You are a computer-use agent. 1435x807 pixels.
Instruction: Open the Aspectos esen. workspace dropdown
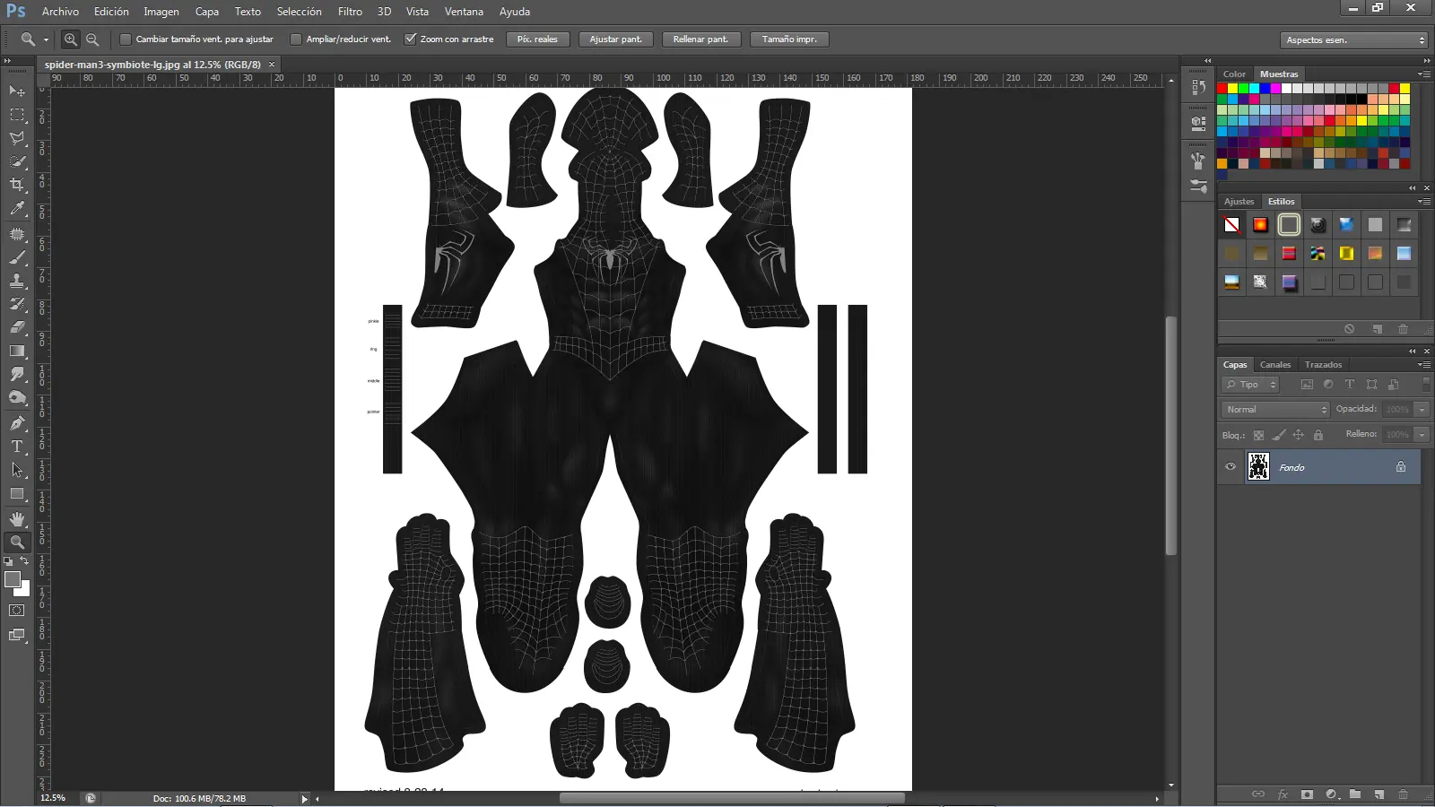point(1354,40)
